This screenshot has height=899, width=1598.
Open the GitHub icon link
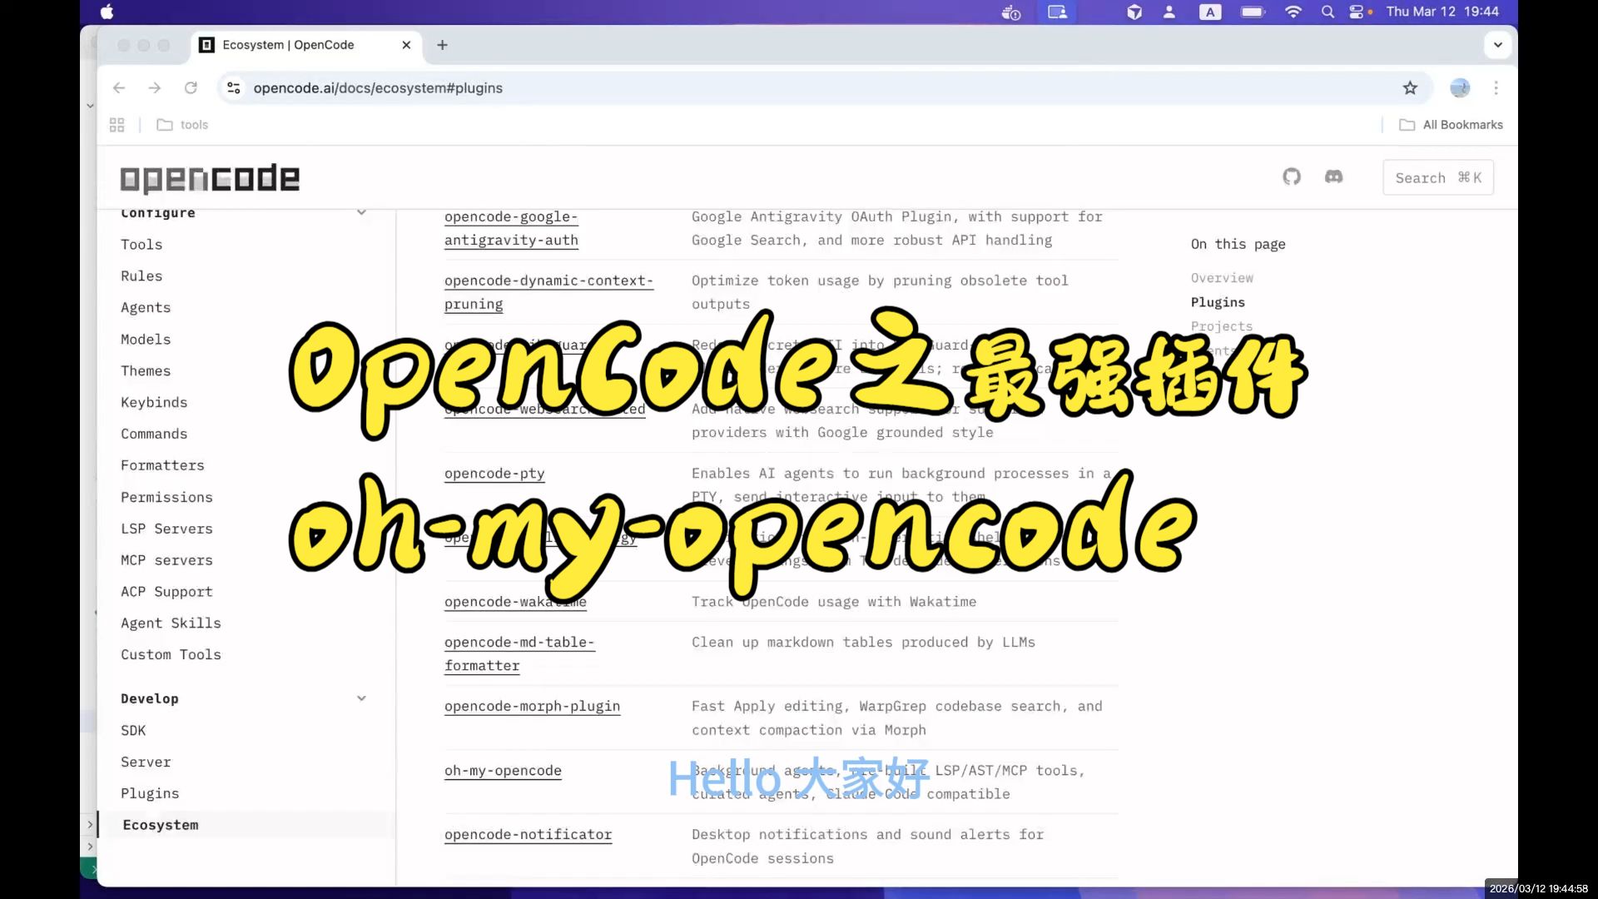point(1291,176)
